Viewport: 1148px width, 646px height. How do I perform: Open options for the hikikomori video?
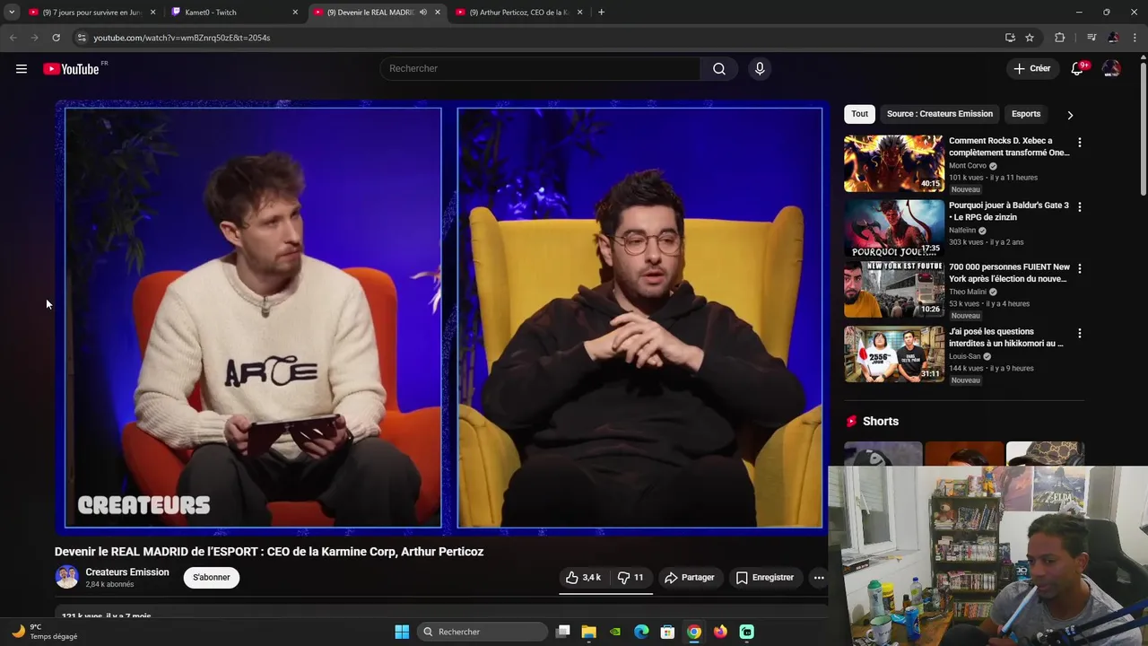(x=1079, y=334)
